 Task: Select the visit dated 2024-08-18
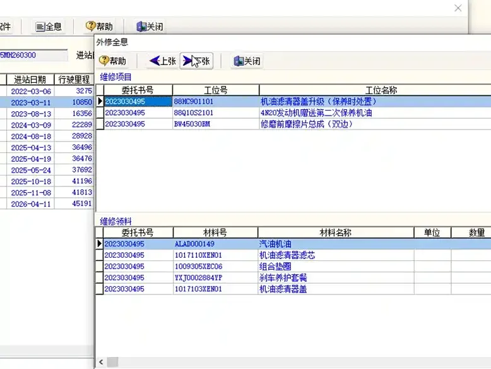click(x=47, y=136)
